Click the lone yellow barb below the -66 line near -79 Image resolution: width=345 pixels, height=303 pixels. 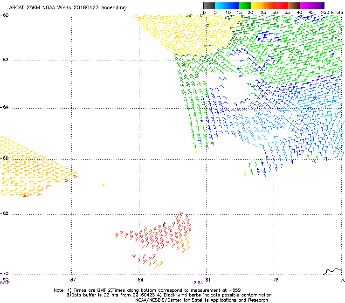click(245, 174)
